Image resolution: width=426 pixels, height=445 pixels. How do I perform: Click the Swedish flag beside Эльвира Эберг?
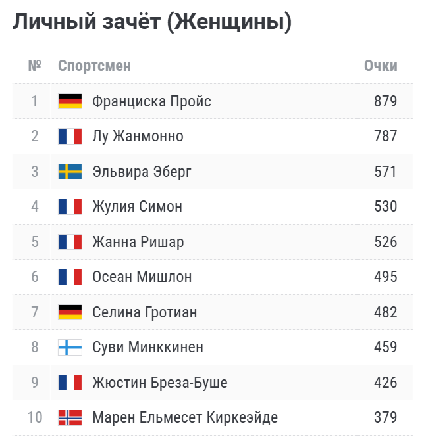(x=70, y=172)
